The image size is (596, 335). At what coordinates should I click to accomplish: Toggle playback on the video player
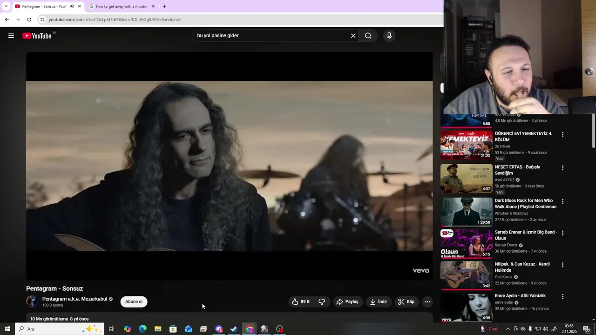tap(229, 166)
